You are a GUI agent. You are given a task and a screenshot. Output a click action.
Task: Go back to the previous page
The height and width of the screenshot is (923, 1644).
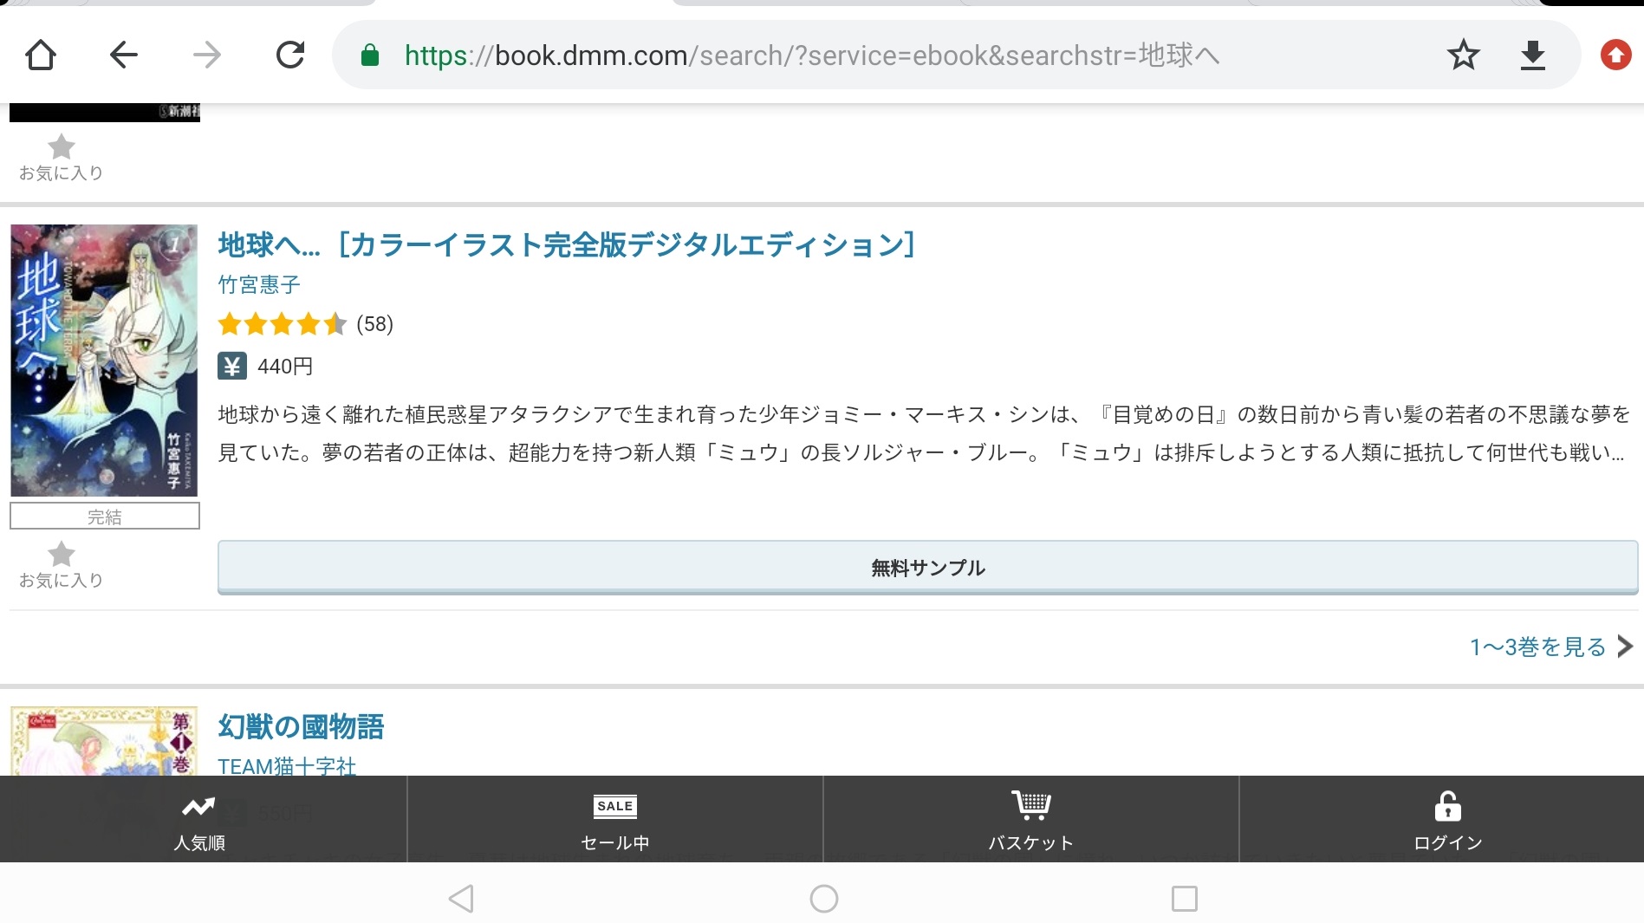point(124,55)
